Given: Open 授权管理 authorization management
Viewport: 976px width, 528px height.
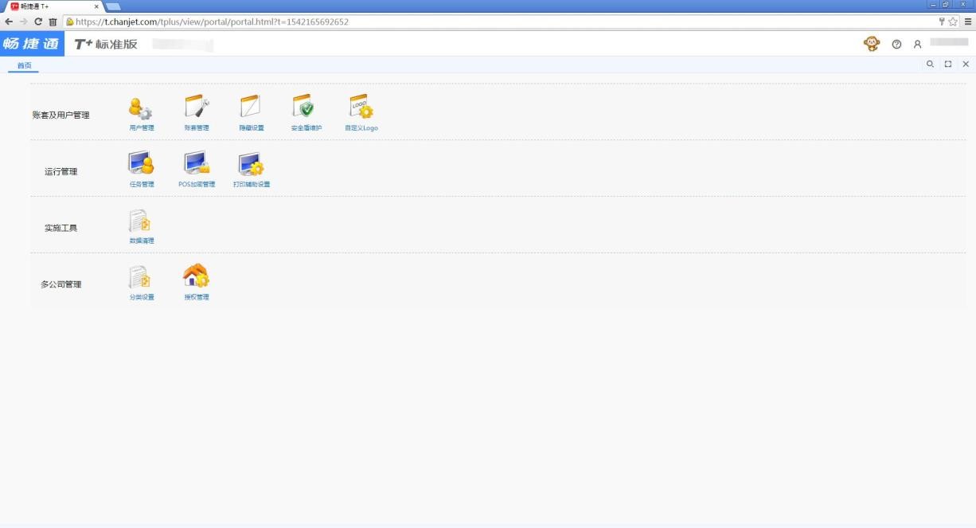Looking at the screenshot, I should (x=197, y=283).
